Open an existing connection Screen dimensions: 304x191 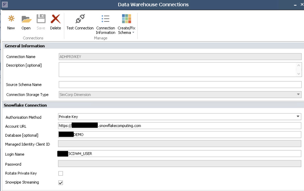pos(26,22)
